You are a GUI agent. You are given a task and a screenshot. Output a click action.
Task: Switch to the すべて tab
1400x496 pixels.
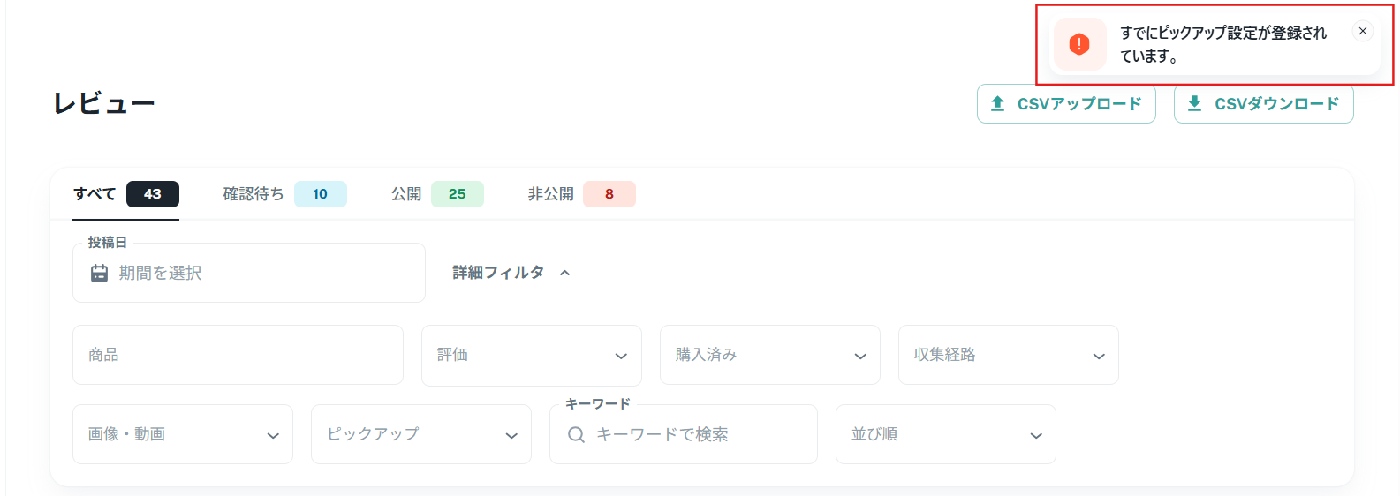click(125, 194)
